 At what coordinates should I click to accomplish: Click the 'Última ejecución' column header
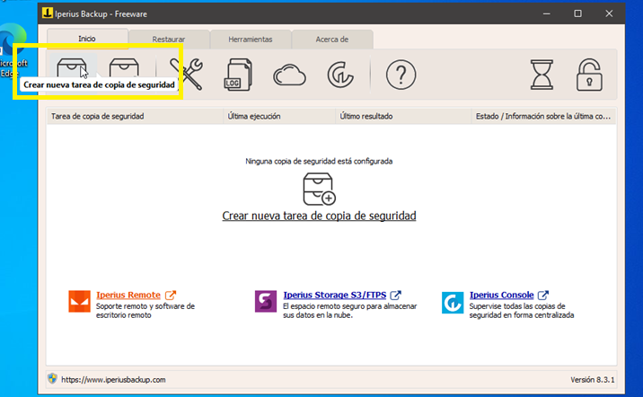[x=254, y=116]
